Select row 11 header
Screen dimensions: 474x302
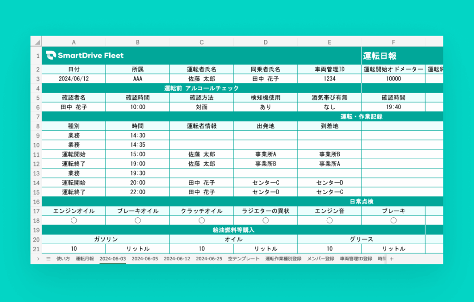(36, 154)
